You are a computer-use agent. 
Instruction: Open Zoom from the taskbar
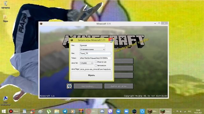click(126, 111)
